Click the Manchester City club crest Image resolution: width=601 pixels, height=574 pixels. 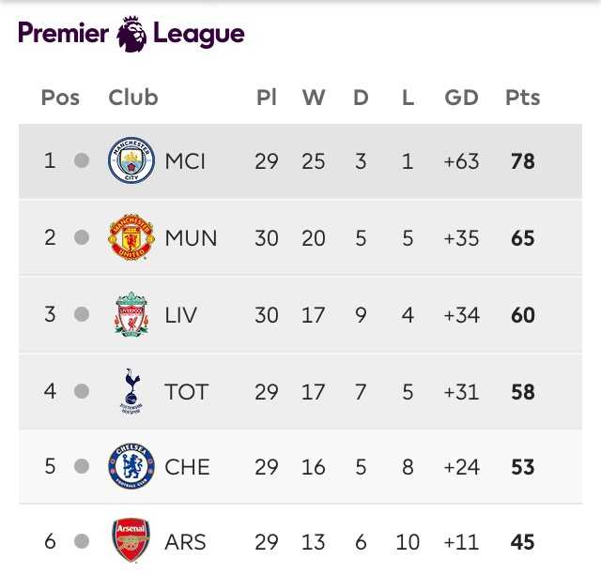(131, 160)
